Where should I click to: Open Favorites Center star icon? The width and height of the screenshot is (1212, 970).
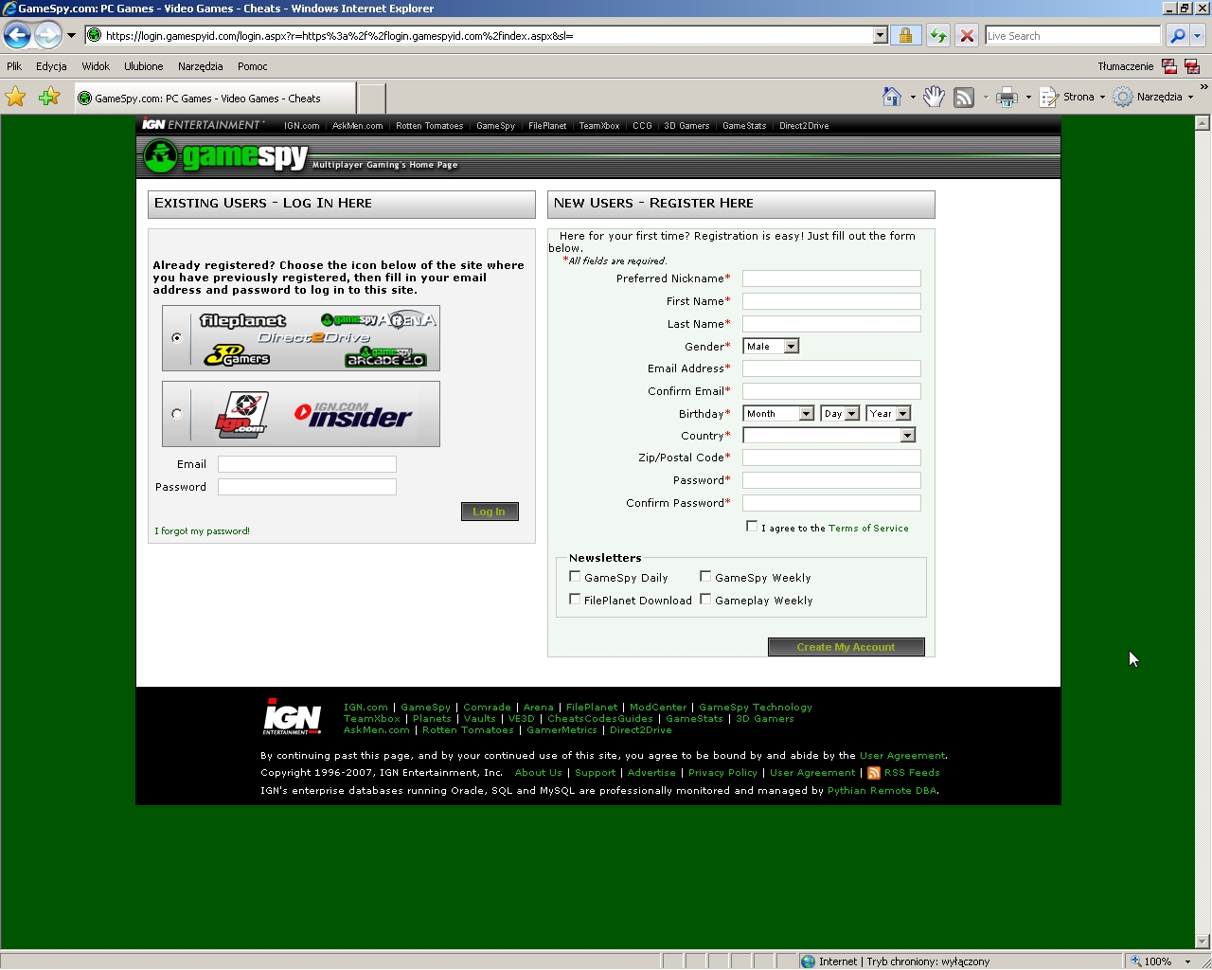[16, 97]
